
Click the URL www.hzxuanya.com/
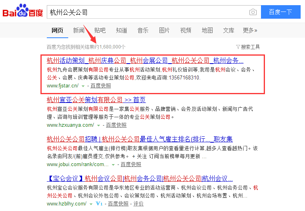coord(71,125)
